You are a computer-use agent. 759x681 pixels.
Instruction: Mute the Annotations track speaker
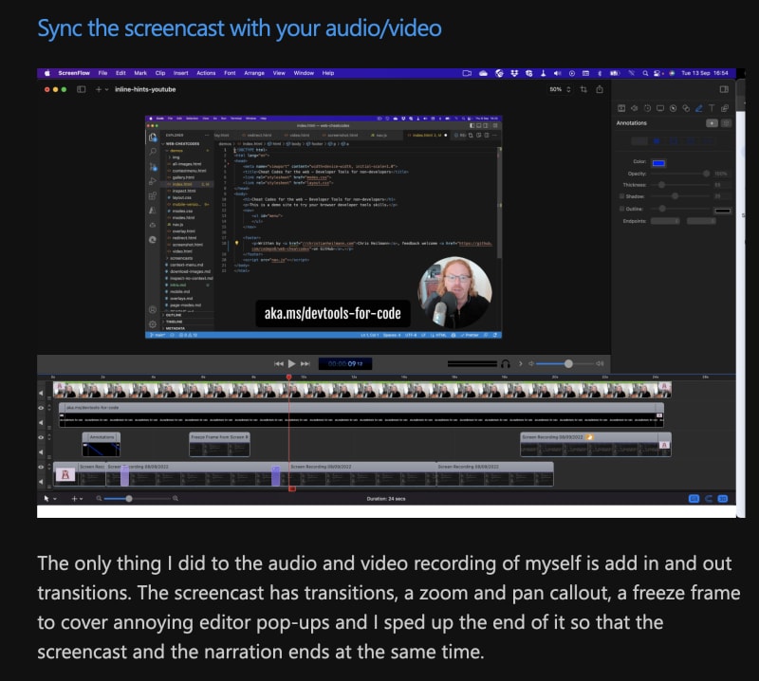[41, 452]
